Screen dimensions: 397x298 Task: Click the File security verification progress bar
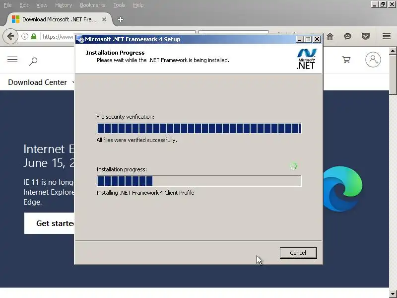click(199, 128)
